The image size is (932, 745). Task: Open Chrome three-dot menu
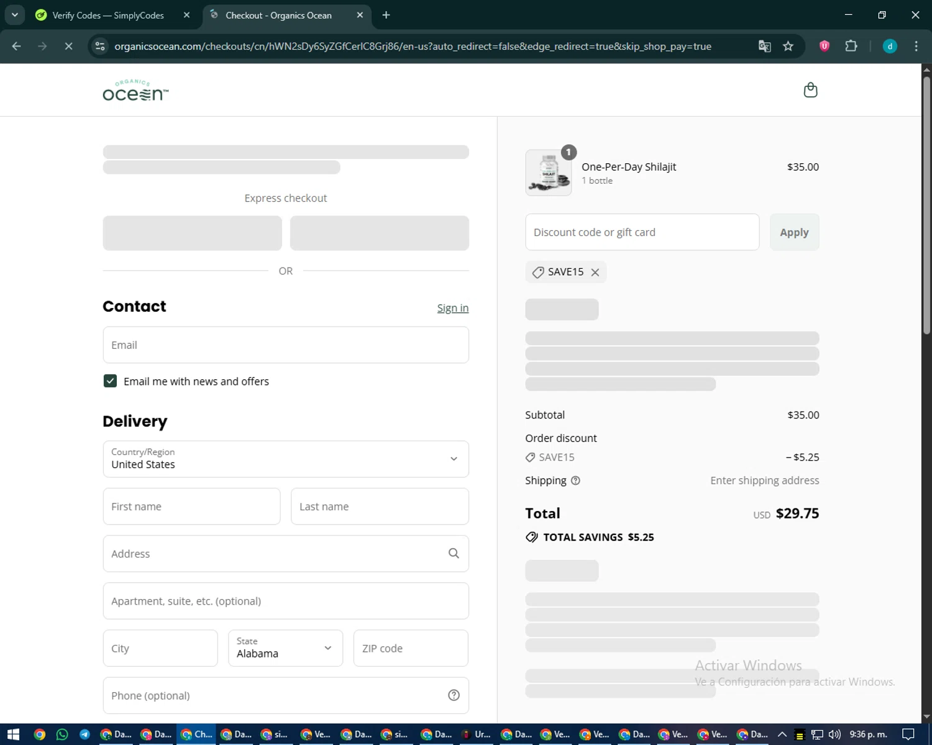click(916, 46)
